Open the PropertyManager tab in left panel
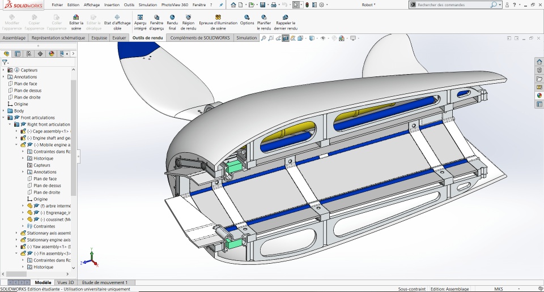The width and height of the screenshot is (544, 292). click(x=18, y=54)
